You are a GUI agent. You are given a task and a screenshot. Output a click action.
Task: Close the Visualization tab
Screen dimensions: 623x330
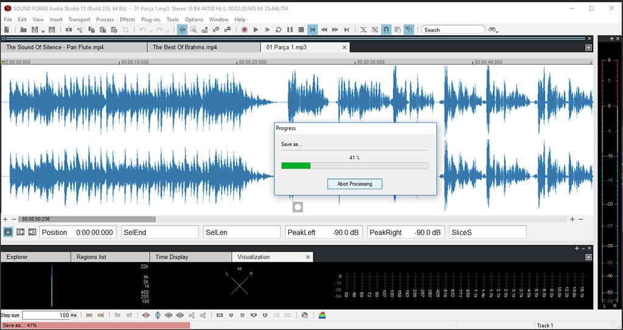click(x=307, y=257)
